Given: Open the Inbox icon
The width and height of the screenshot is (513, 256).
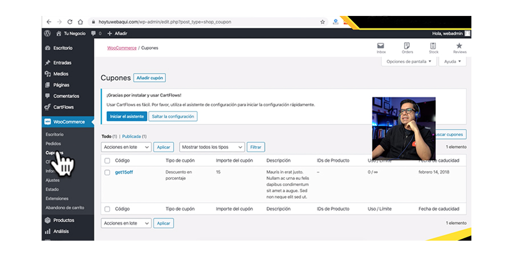Looking at the screenshot, I should pos(381,48).
